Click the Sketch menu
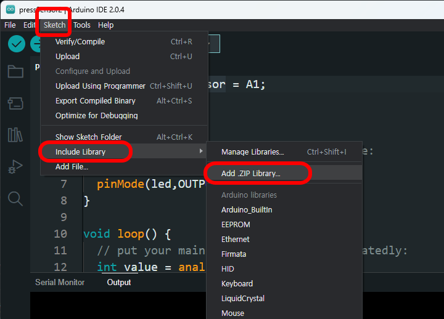 (54, 25)
